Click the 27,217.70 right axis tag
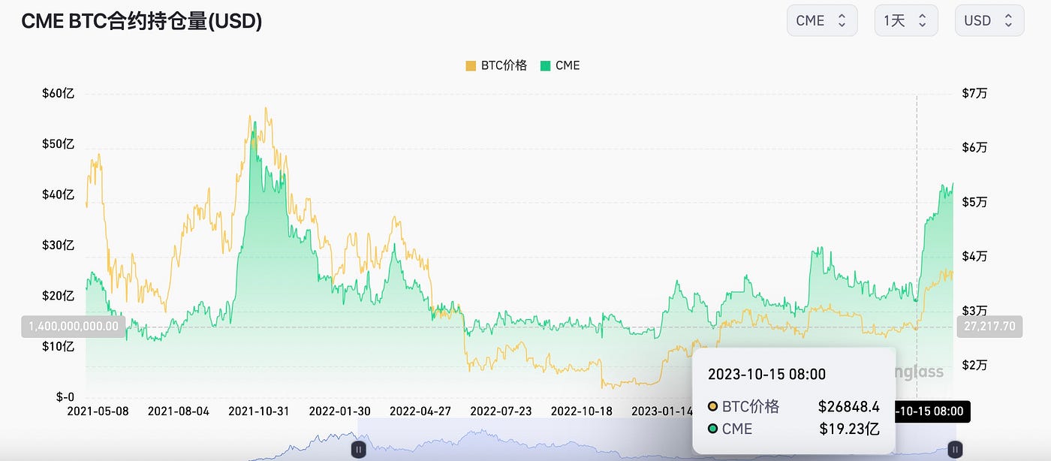This screenshot has width=1051, height=461. pos(989,327)
